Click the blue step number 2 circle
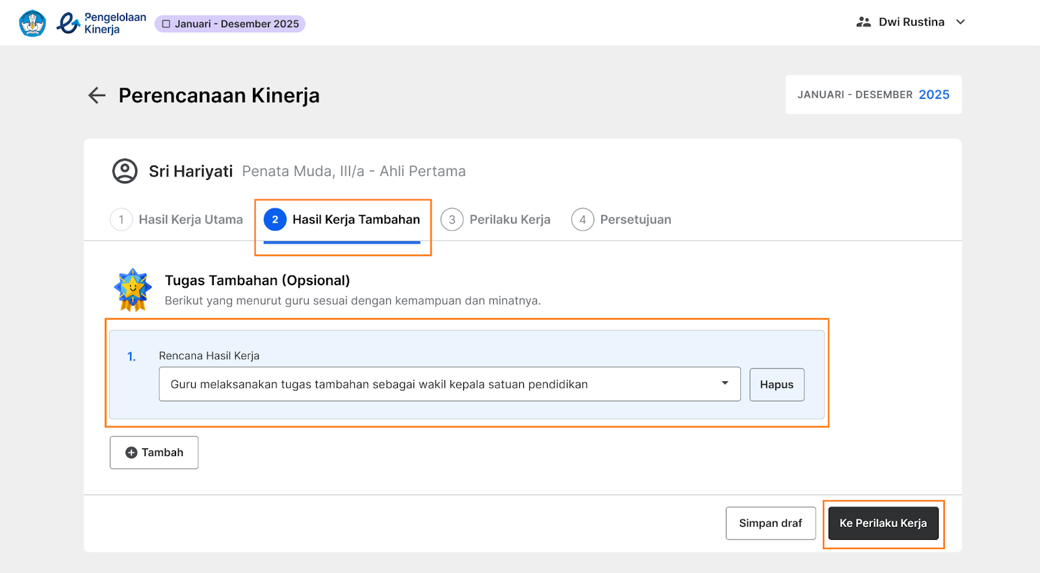 275,220
